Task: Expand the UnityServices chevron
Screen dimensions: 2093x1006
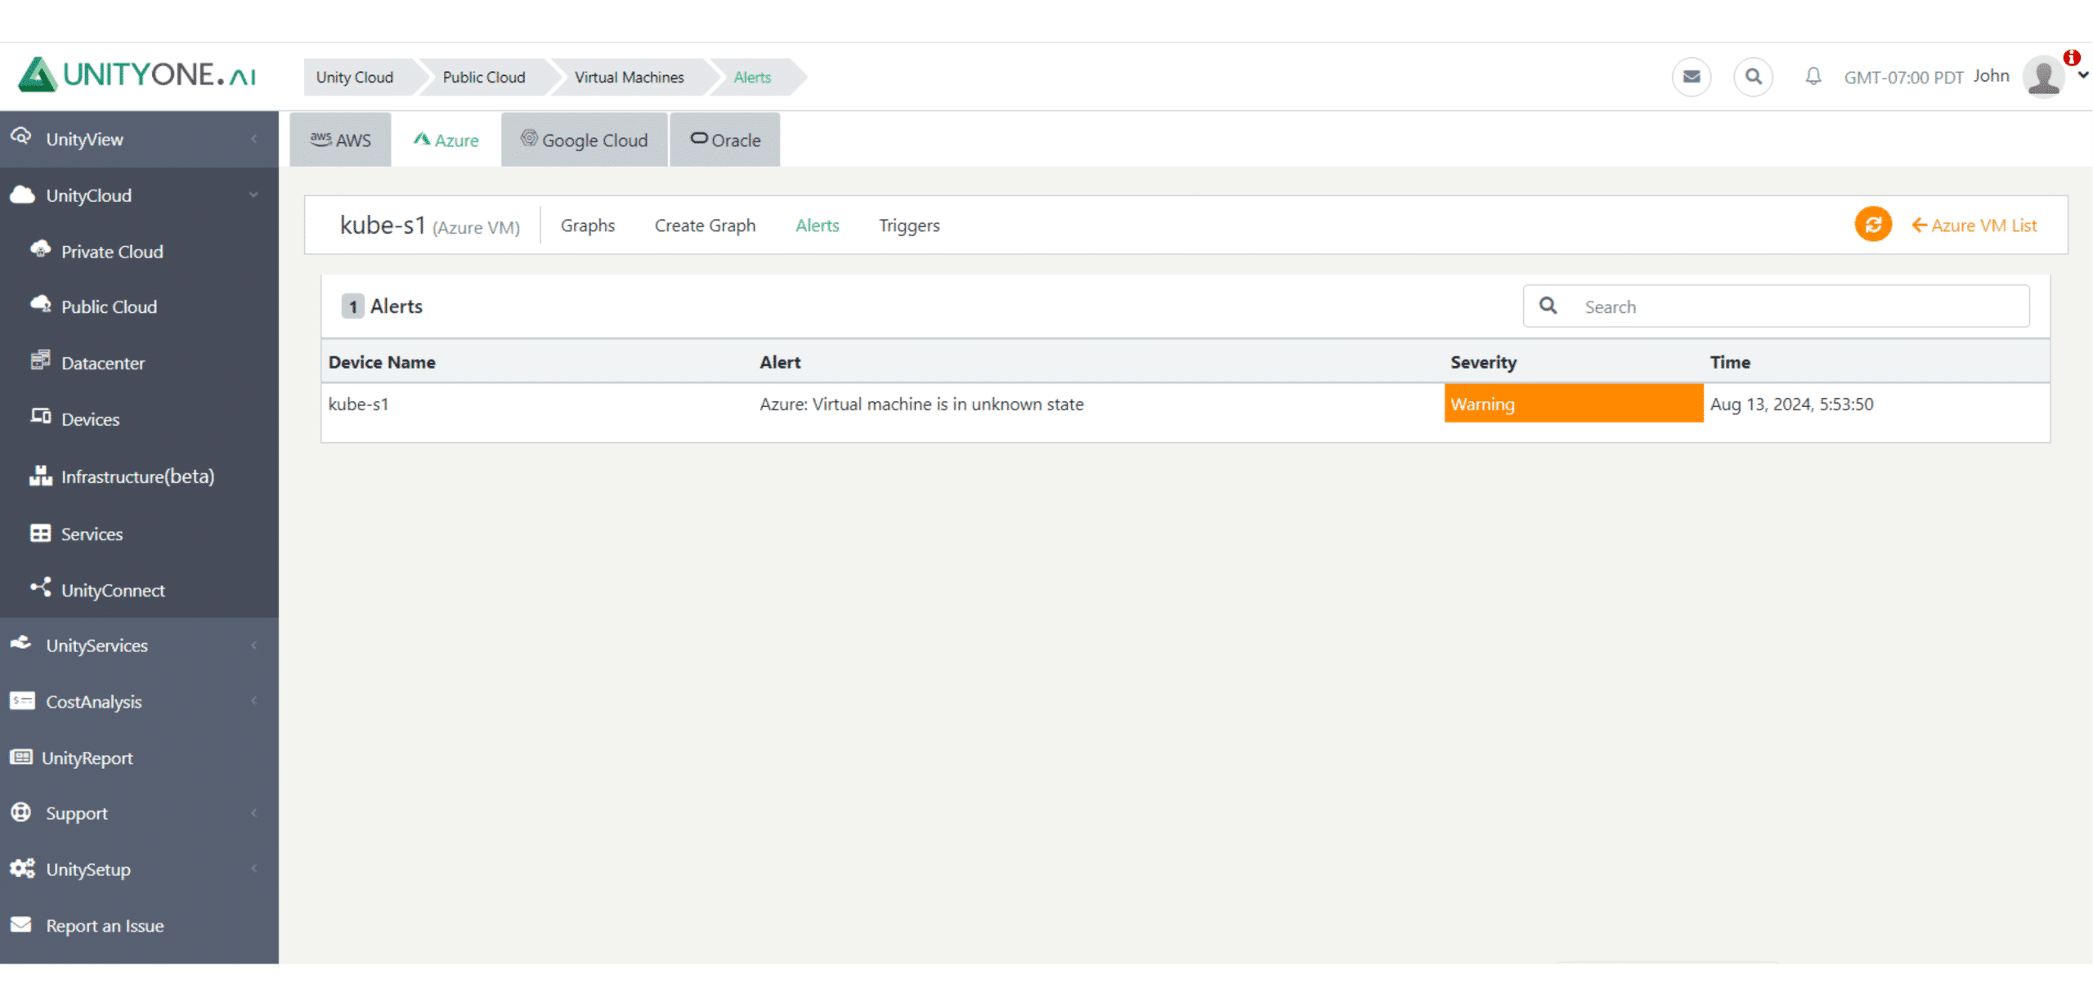Action: [254, 646]
